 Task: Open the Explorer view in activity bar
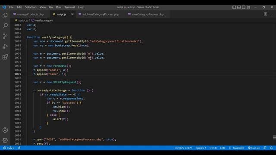tap(5, 15)
